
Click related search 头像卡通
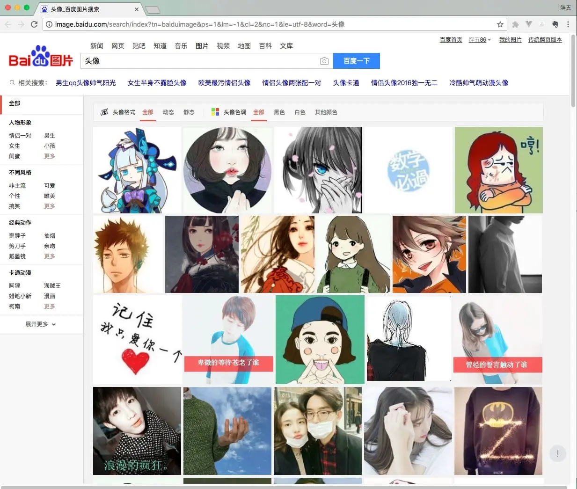[346, 83]
